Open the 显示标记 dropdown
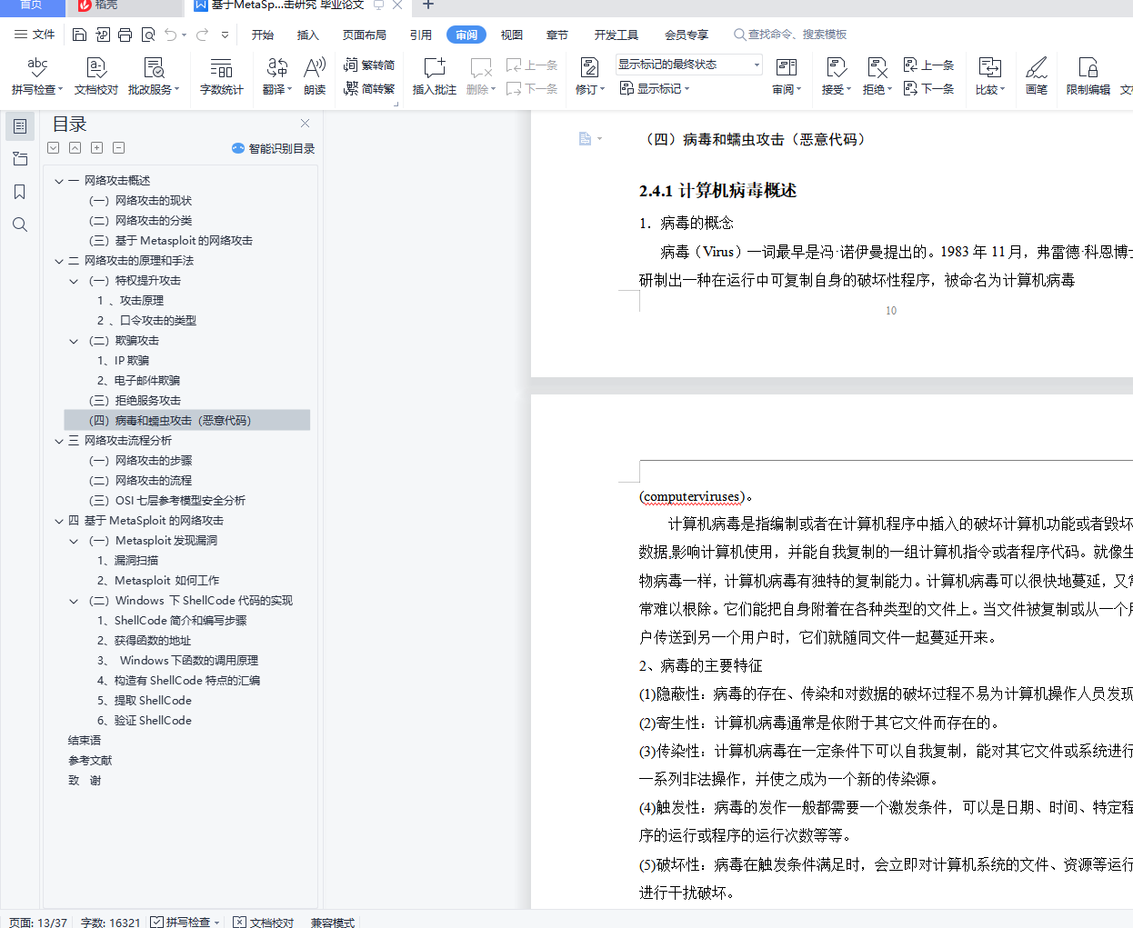The height and width of the screenshot is (928, 1133). click(x=655, y=88)
